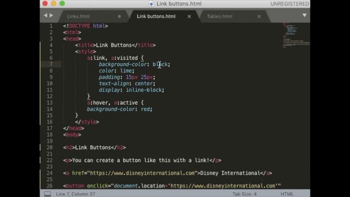Click h2 Link Buttons heading line

(x=95, y=147)
